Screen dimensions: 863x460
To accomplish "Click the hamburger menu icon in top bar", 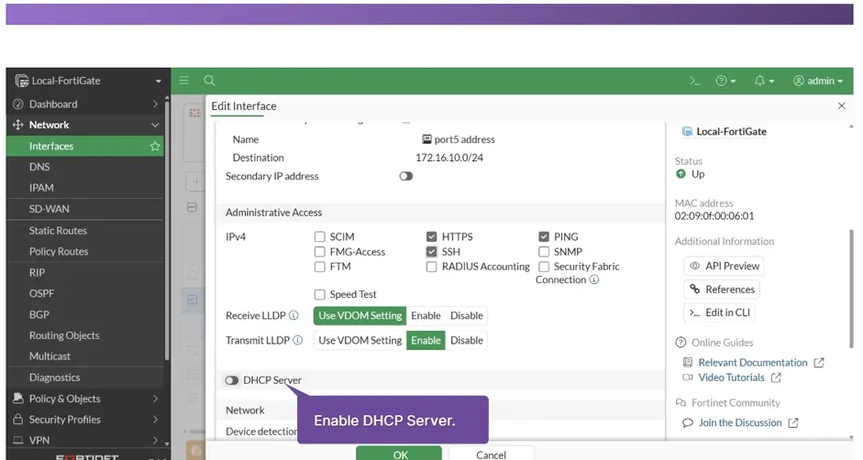I will click(183, 81).
